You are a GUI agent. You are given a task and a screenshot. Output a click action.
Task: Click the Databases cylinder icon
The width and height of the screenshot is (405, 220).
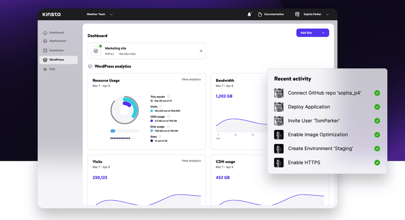tap(45, 51)
